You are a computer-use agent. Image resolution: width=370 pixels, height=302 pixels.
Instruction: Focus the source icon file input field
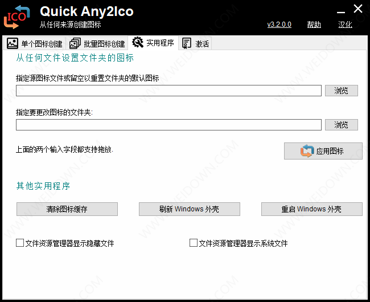click(x=168, y=91)
